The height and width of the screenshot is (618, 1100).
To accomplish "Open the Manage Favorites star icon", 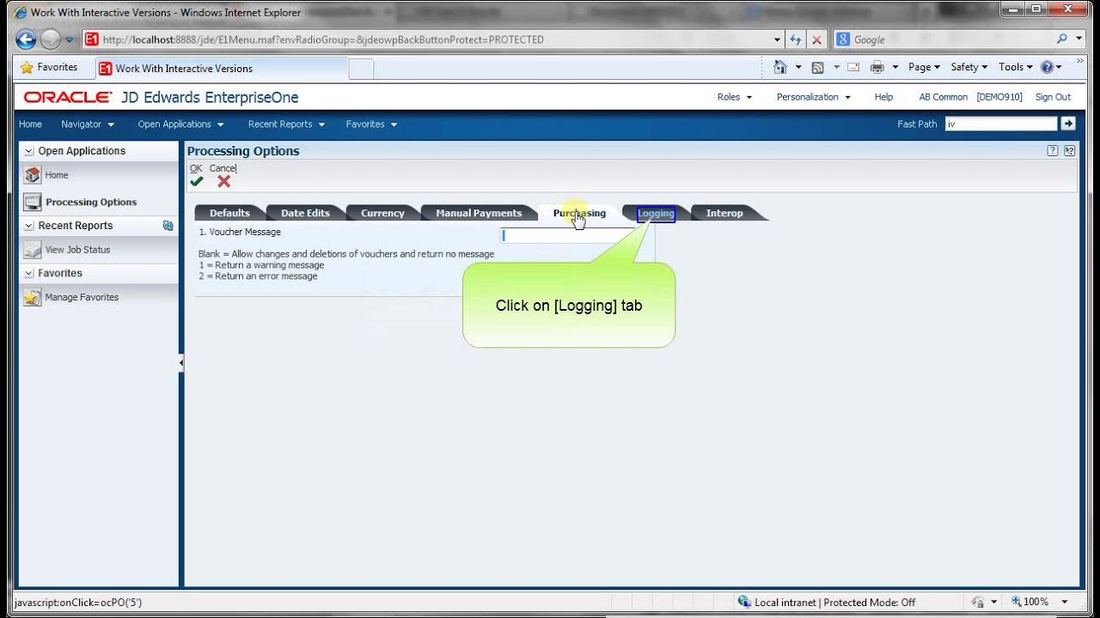I will [33, 297].
